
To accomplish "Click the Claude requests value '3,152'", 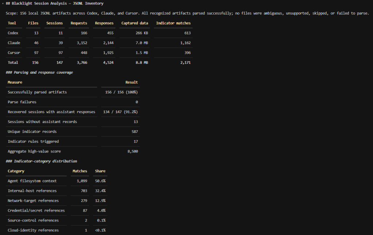I will click(x=82, y=43).
